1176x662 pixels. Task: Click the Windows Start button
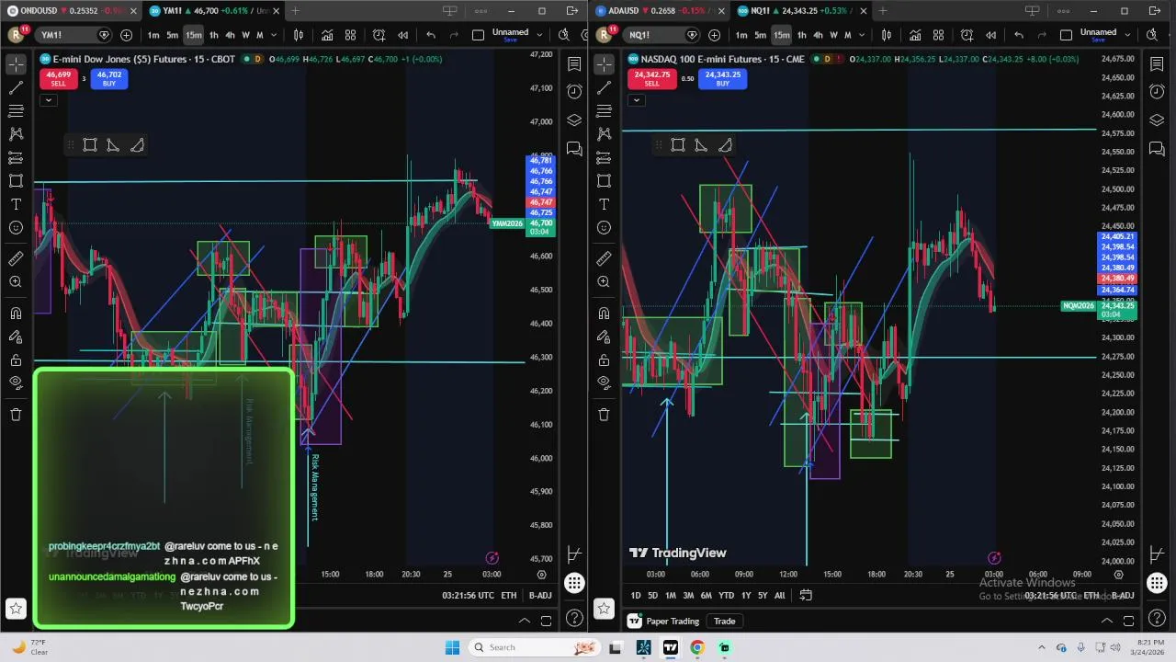(x=452, y=647)
